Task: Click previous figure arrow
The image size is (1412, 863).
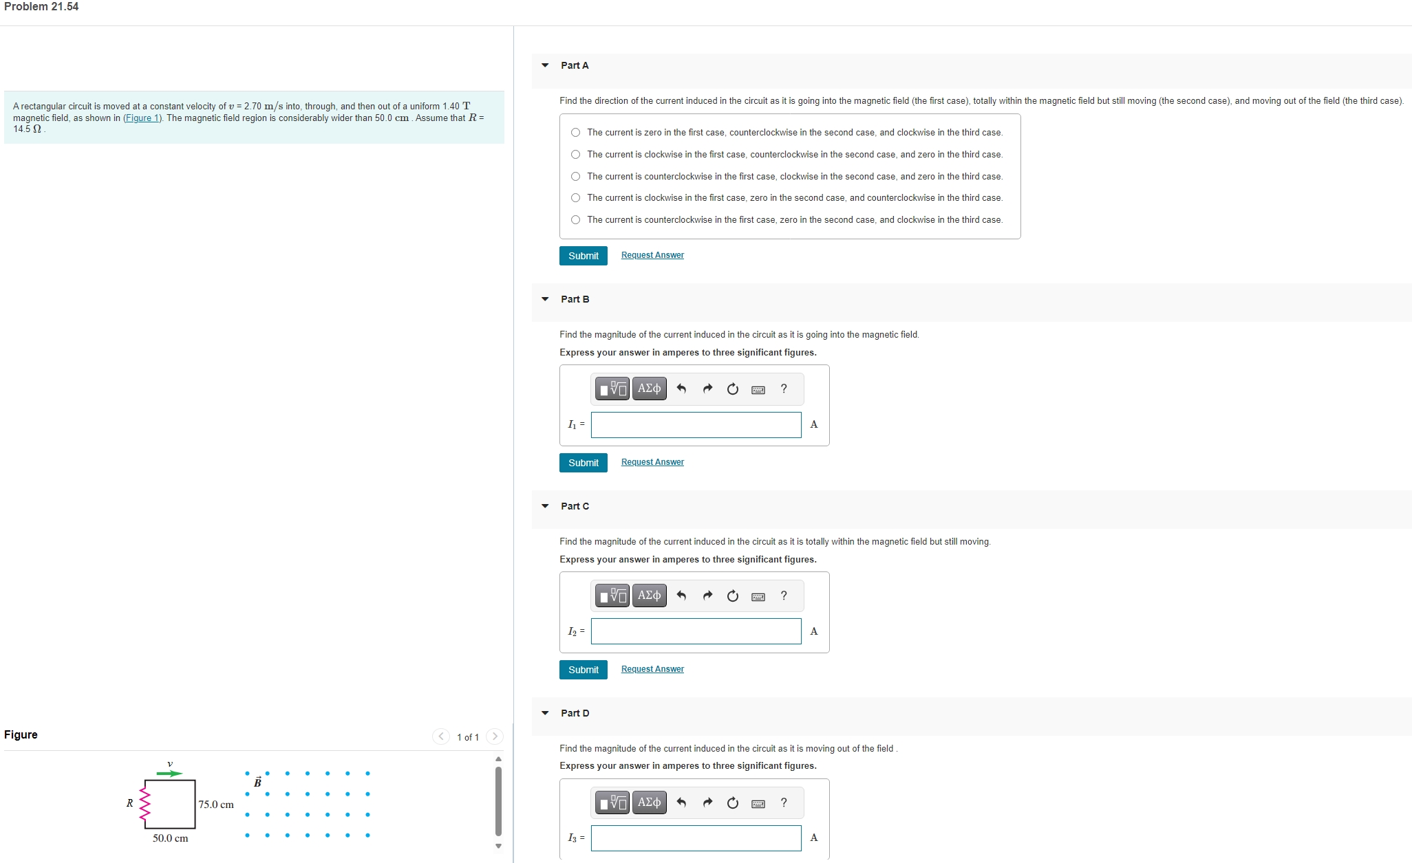Action: click(441, 736)
